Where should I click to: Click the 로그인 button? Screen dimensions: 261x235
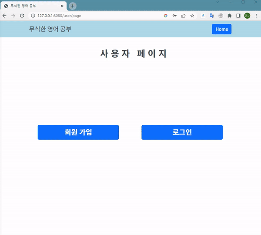coord(182,132)
